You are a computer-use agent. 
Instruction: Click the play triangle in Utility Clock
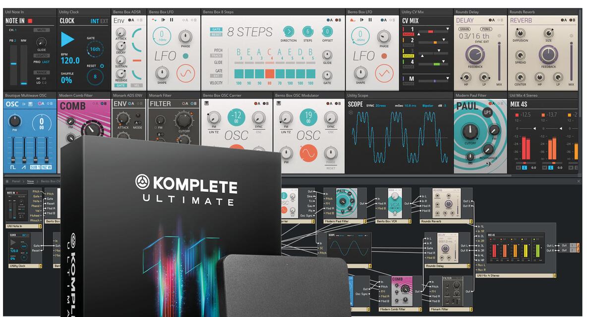click(x=67, y=39)
